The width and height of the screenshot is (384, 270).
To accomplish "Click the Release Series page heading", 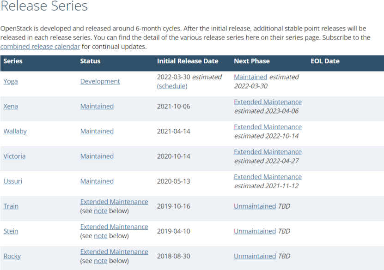I will pos(44,7).
